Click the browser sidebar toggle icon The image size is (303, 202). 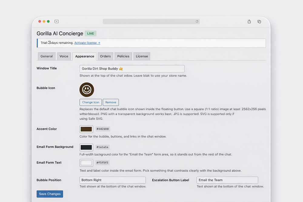[x=56, y=22]
